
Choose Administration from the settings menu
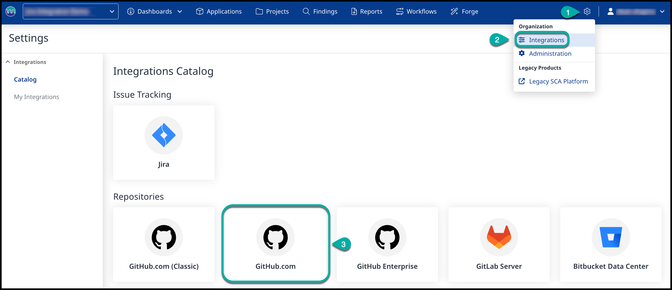(x=550, y=54)
